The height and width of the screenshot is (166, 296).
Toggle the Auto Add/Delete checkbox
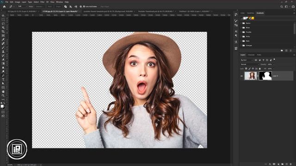84,6
